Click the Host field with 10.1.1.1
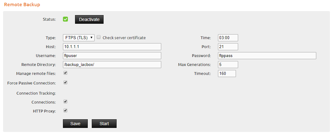 click(112, 47)
